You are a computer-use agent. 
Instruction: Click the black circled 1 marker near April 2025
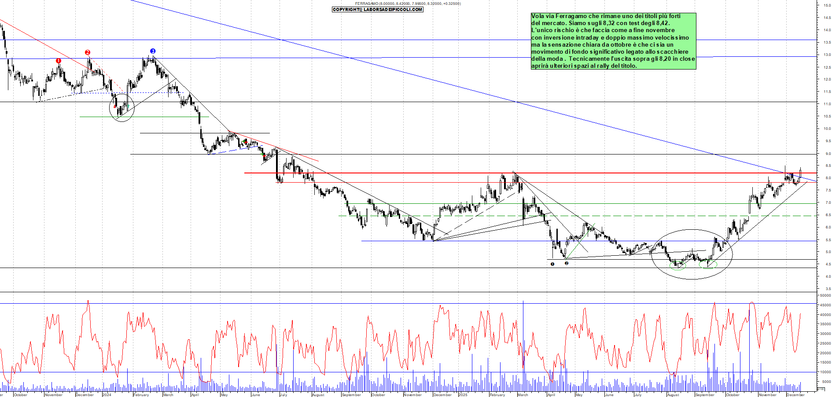[552, 264]
